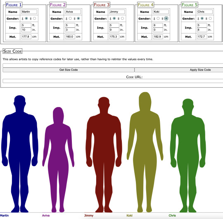Click the Figure 2 legend heading

(58, 5)
